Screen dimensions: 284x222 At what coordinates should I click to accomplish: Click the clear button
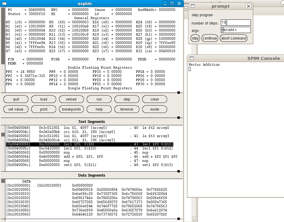click(154, 99)
